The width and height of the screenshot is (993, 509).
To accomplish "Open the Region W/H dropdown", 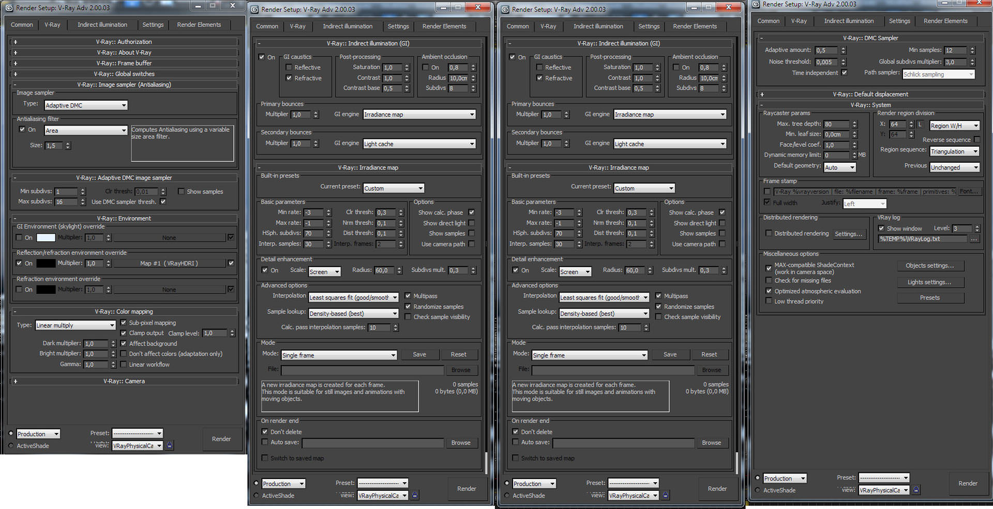I will coord(955,126).
